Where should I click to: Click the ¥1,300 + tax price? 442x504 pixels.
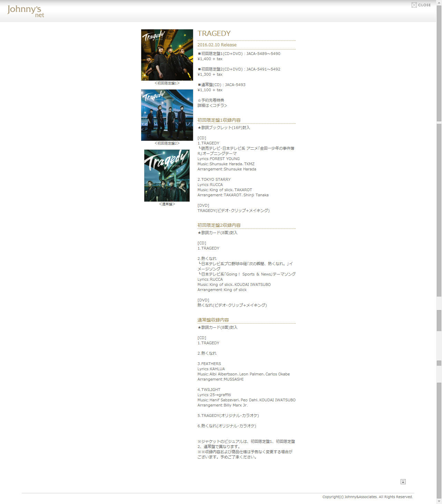pos(210,74)
